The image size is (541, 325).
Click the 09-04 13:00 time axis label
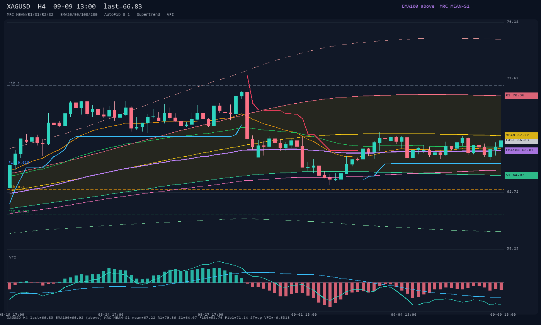point(404,315)
